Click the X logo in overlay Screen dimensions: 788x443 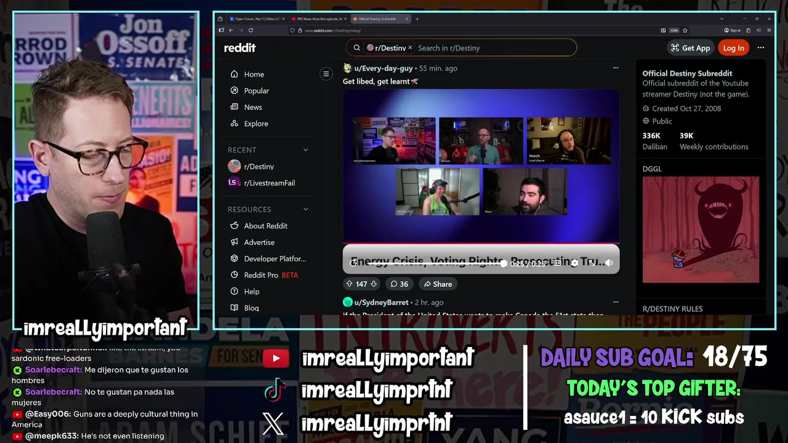pyautogui.click(x=273, y=423)
